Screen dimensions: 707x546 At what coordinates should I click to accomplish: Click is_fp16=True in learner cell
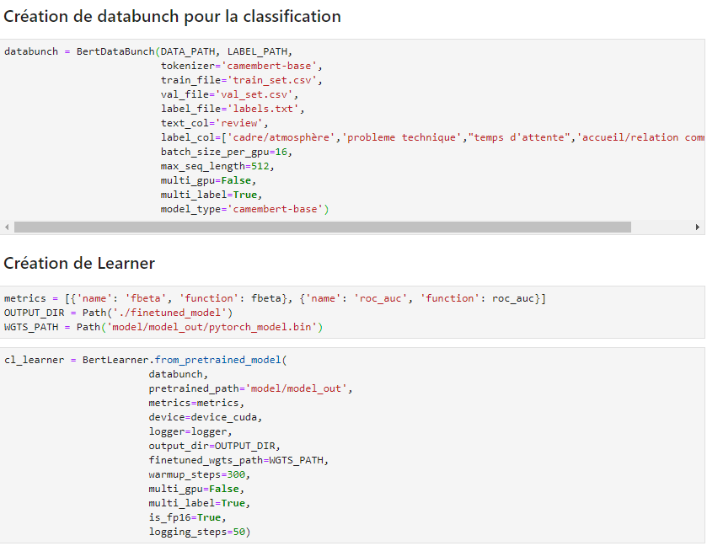(188, 517)
